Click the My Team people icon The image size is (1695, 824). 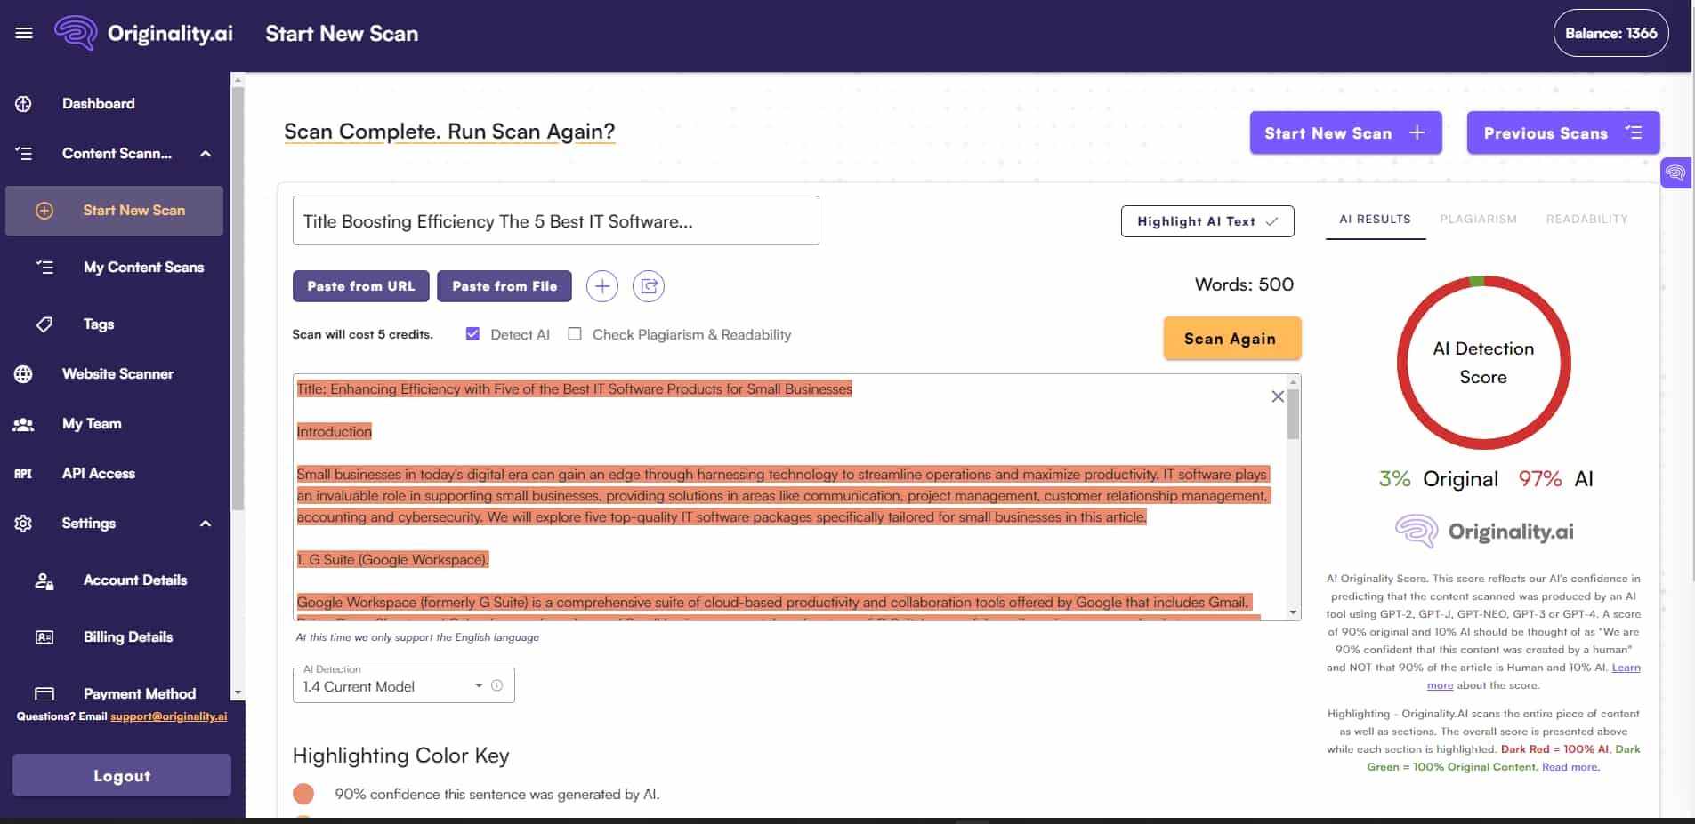[23, 424]
